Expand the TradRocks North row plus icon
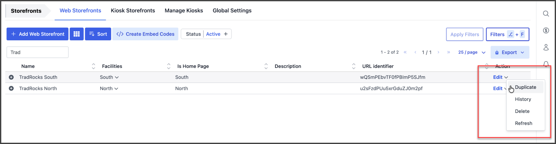 [11, 88]
